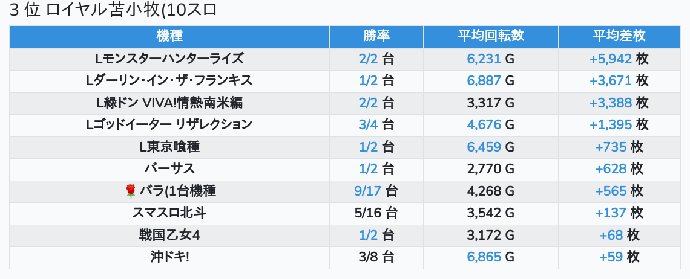Select the L東京喰種 row

(x=345, y=147)
